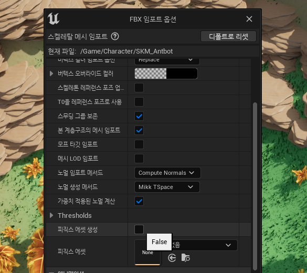Click the 디폴트로 리셋 button
Screen dimensions: 307x273
228,36
